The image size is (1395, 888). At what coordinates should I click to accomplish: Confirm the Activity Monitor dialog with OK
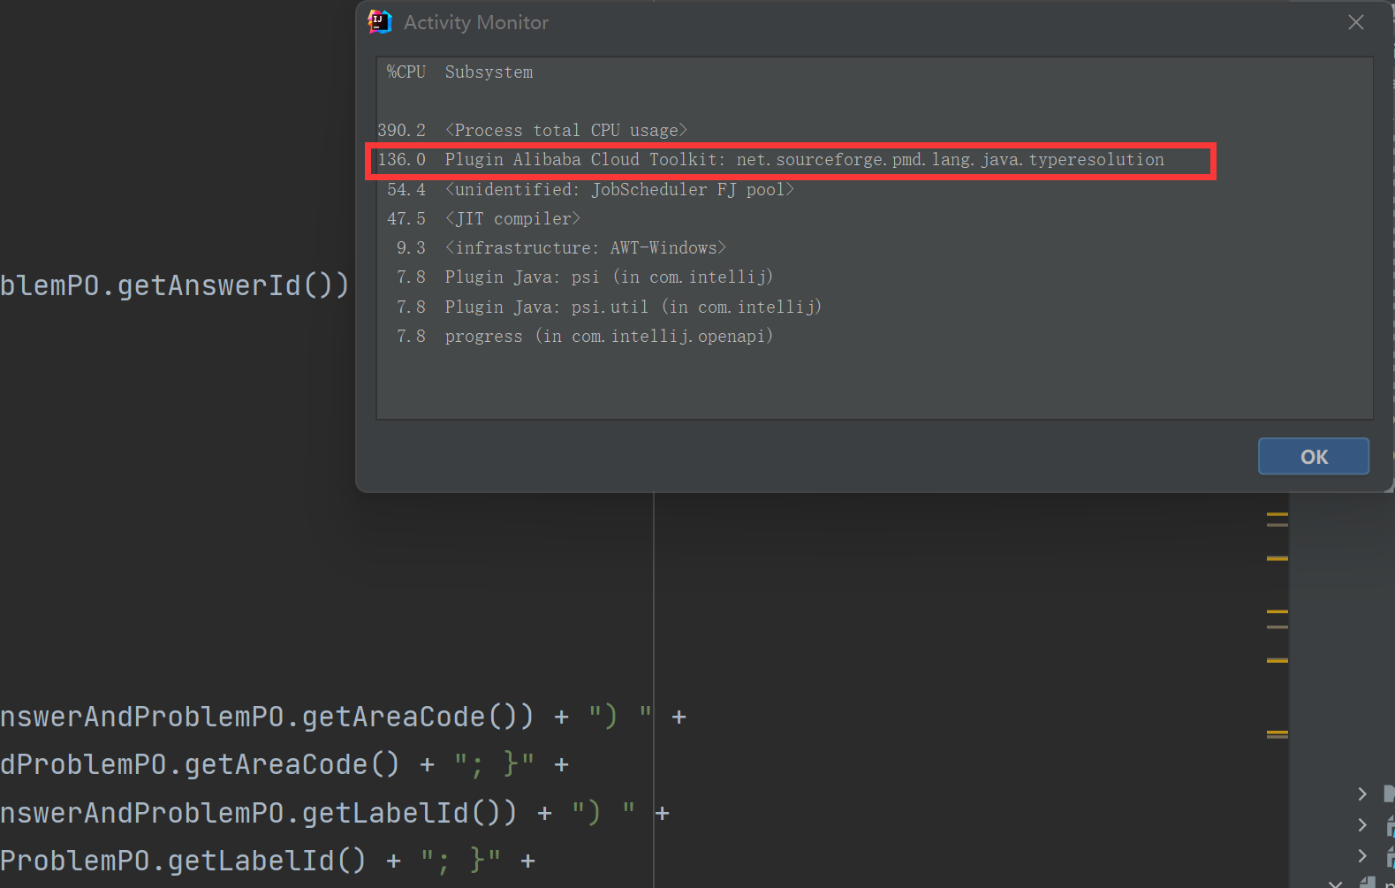click(x=1314, y=457)
